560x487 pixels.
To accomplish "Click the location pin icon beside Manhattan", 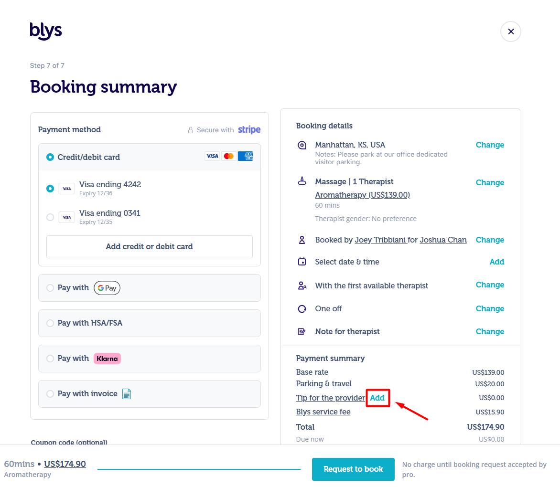I will (302, 145).
